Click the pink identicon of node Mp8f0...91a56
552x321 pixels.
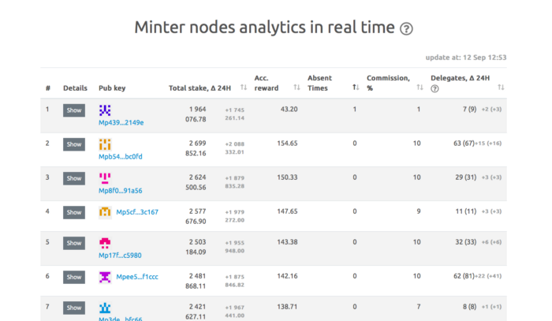coord(105,178)
